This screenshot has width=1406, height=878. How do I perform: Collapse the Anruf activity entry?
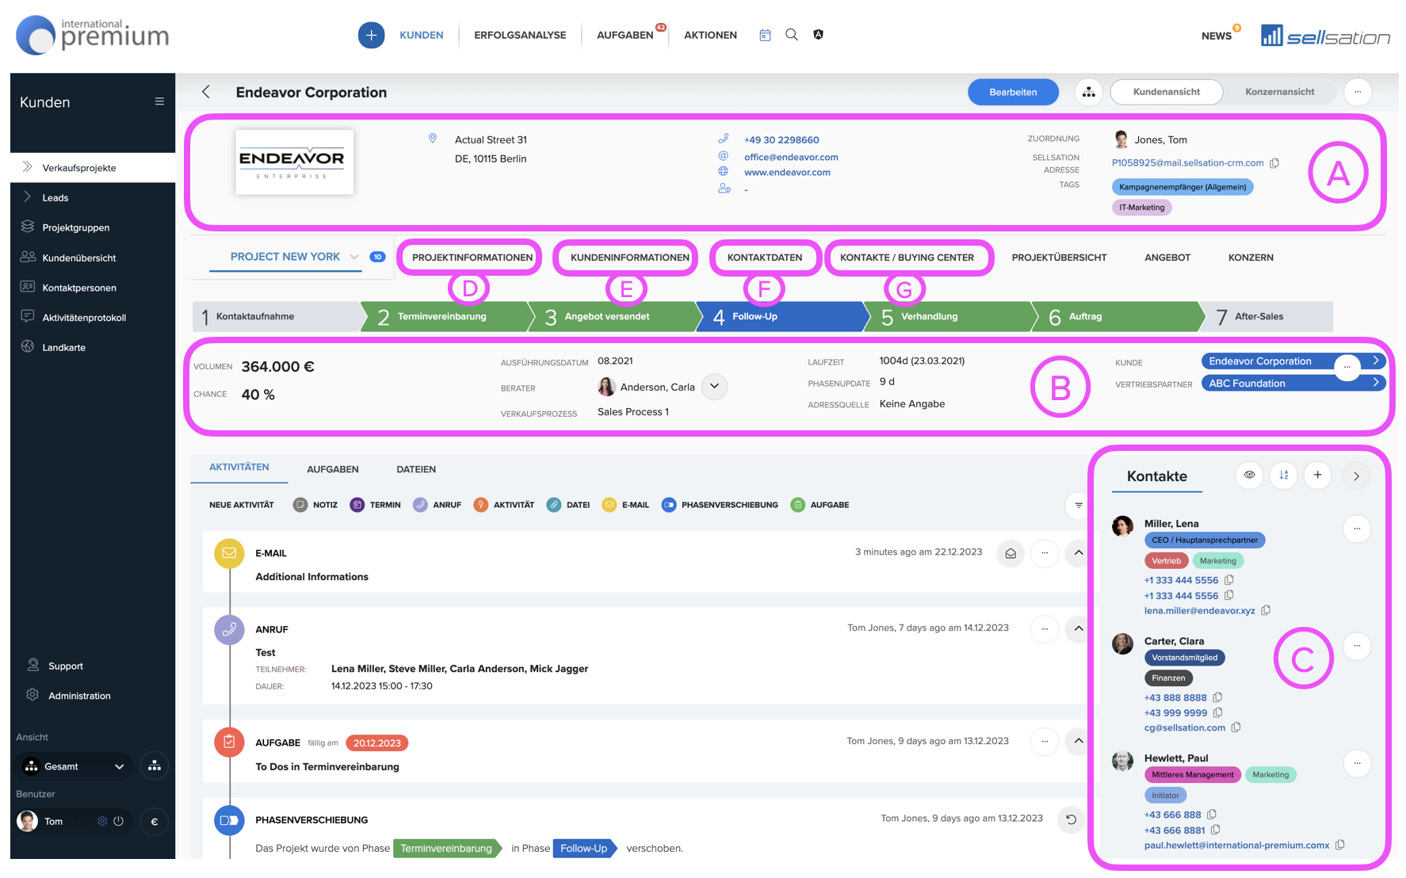[x=1079, y=628]
